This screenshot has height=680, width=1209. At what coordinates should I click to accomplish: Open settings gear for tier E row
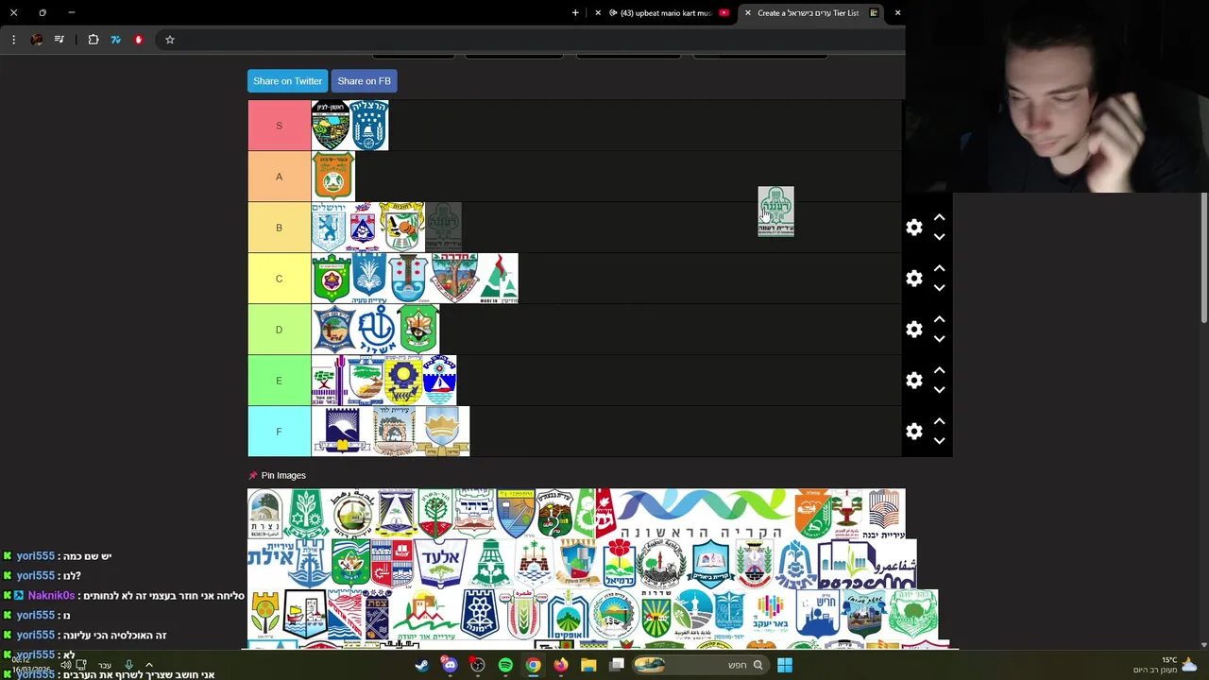[x=914, y=381]
